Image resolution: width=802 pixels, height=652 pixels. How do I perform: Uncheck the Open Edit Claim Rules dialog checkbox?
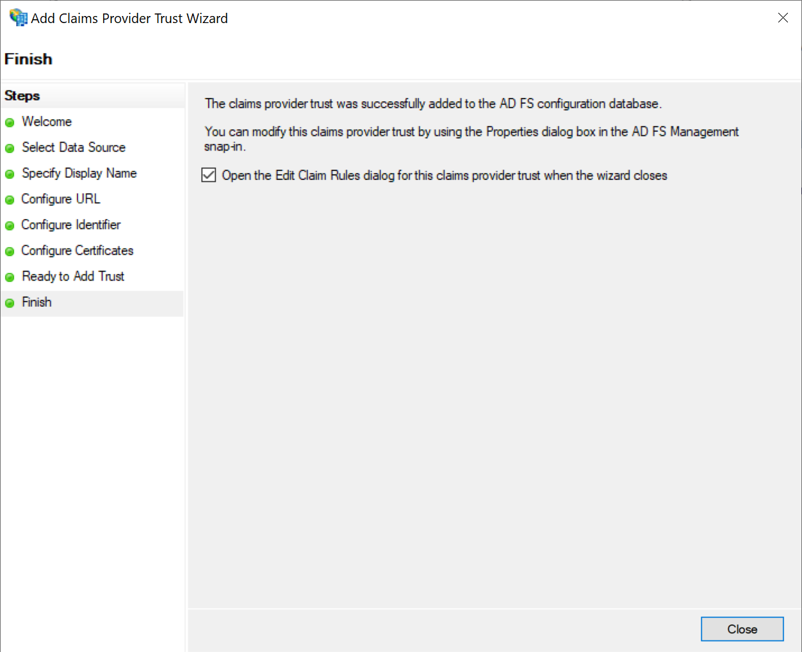[x=209, y=175]
